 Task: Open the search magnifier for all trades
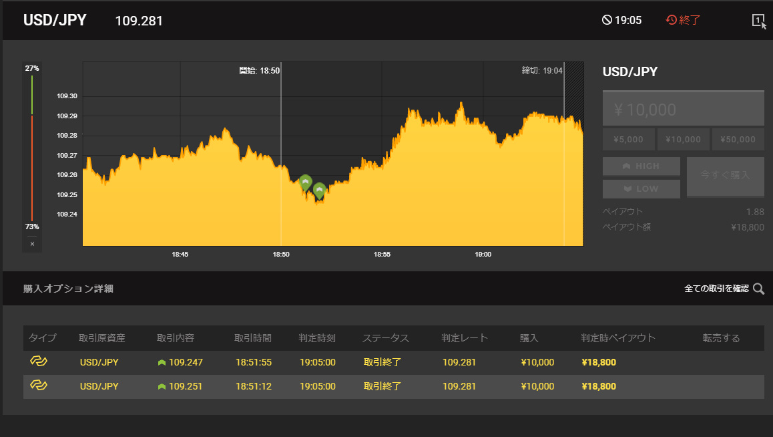tap(759, 289)
